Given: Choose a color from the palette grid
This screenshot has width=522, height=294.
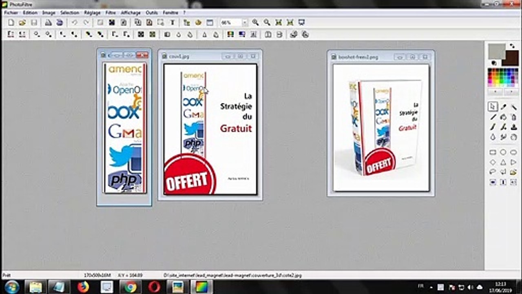Looking at the screenshot, I should point(503,77).
